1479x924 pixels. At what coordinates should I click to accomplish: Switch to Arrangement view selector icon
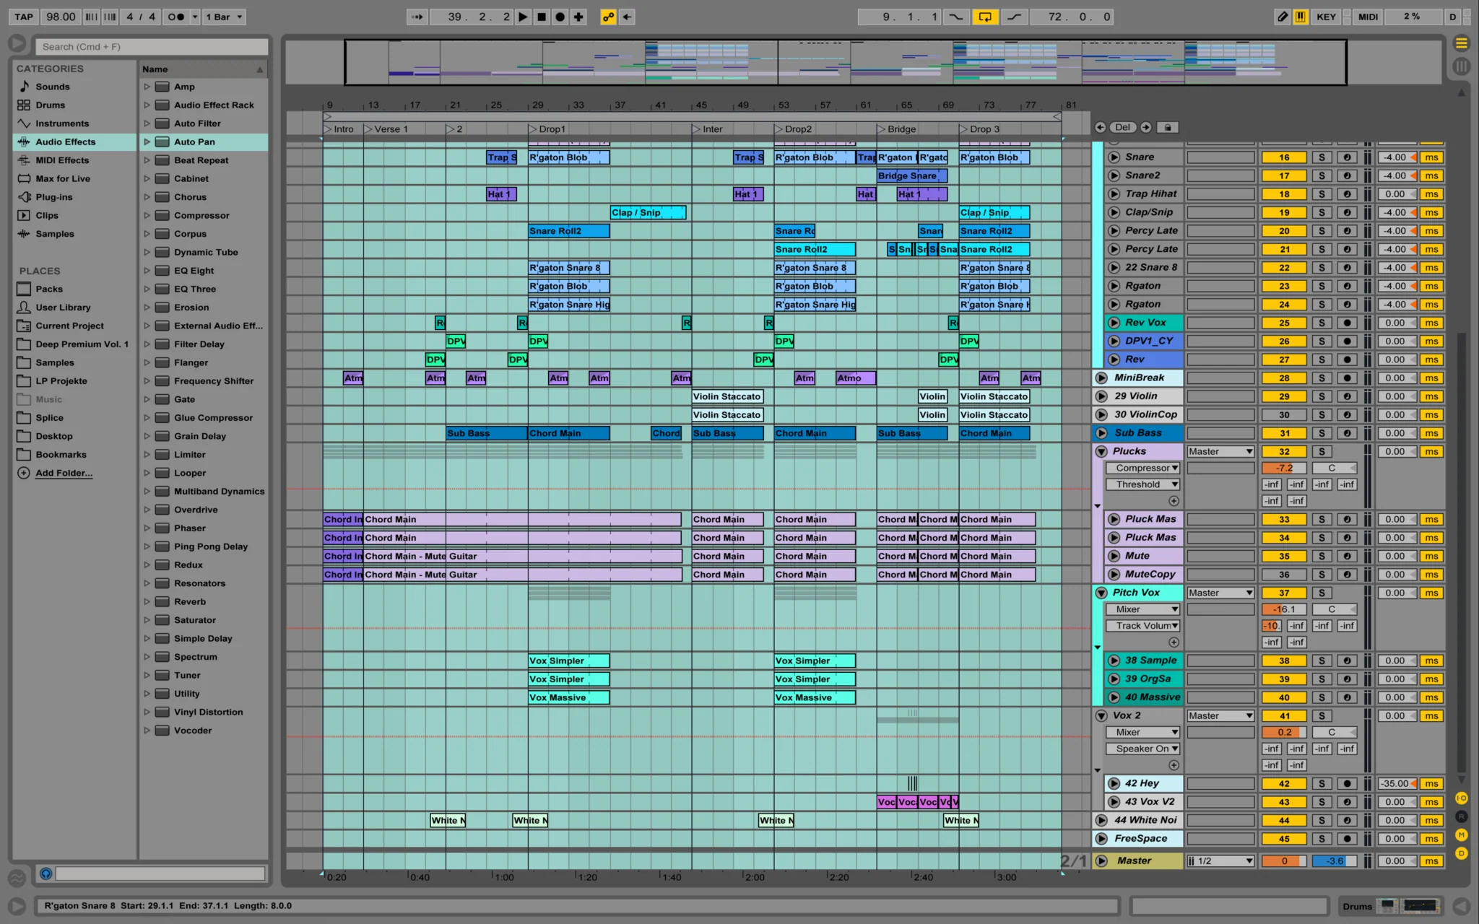(x=1461, y=43)
